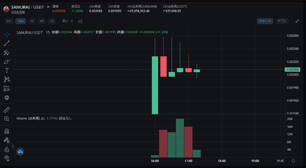306x168 pixels.
Task: Click the 18:00 time axis label
Action: (x=222, y=161)
